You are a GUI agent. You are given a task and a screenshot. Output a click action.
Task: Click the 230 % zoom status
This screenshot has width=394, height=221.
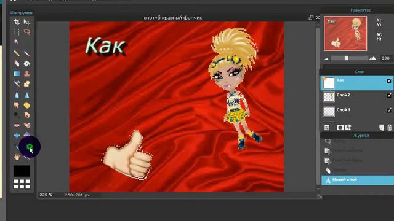(x=46, y=195)
